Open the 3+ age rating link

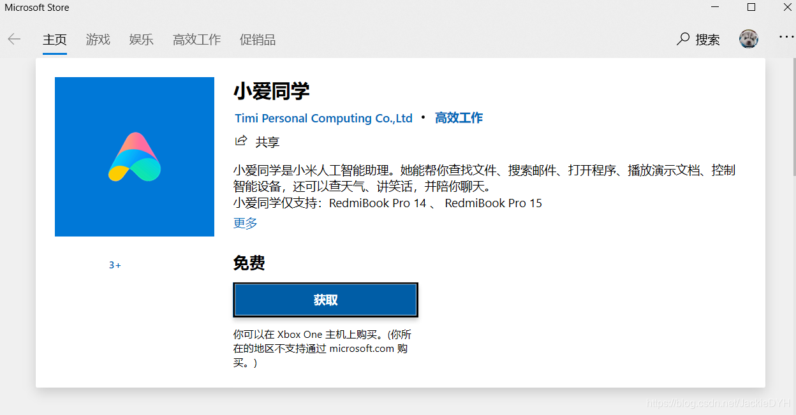(115, 265)
